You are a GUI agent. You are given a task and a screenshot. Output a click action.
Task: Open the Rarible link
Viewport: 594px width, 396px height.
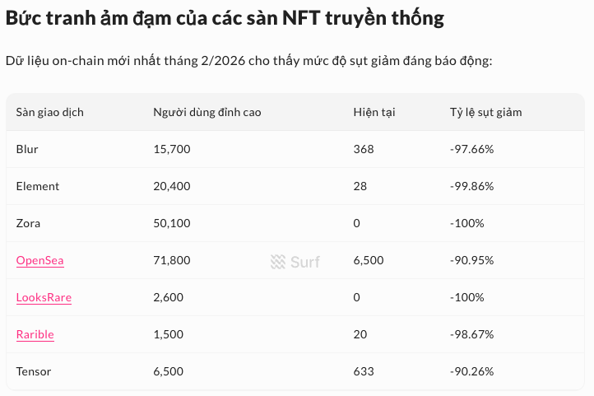click(35, 334)
